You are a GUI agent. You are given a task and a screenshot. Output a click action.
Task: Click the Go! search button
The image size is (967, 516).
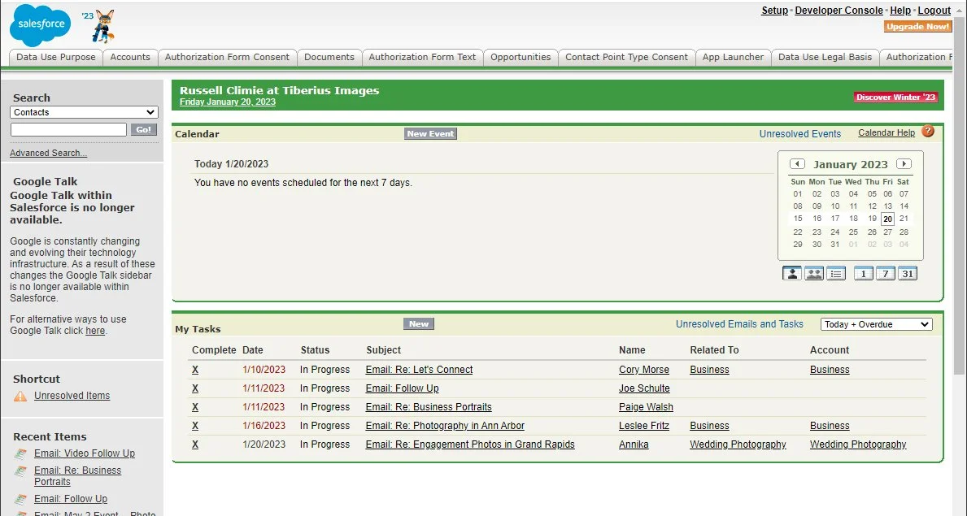coord(144,129)
